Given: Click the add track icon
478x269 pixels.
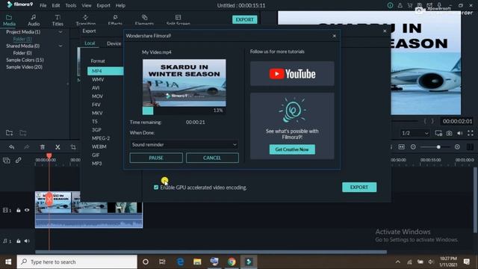Looking at the screenshot, I should [7, 160].
